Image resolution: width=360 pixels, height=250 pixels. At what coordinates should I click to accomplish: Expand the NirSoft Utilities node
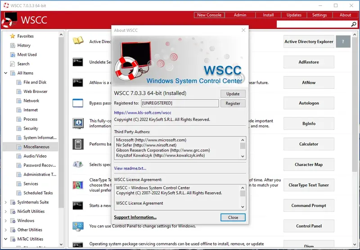tap(6, 211)
